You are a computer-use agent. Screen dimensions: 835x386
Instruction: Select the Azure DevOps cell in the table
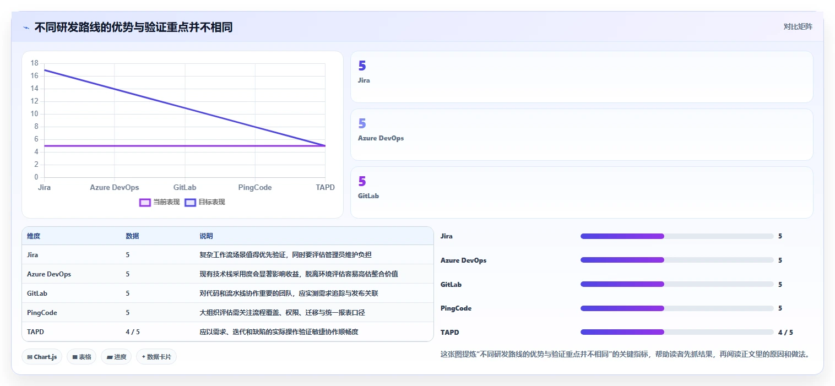pos(49,274)
